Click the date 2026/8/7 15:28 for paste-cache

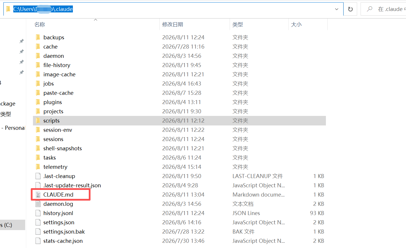(182, 93)
